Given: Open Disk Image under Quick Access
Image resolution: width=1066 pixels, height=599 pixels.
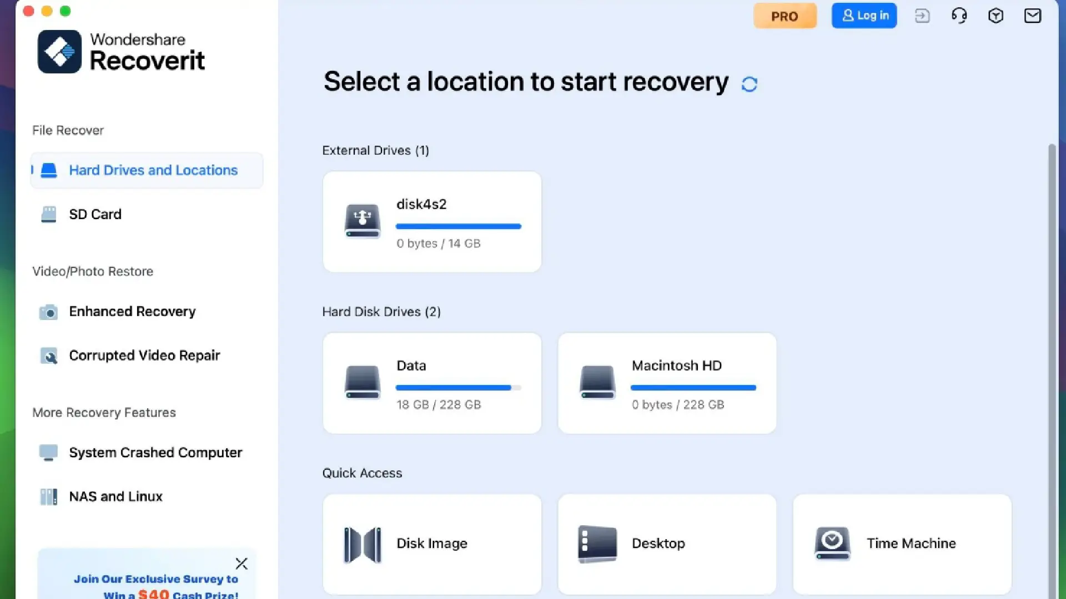Looking at the screenshot, I should (x=432, y=544).
